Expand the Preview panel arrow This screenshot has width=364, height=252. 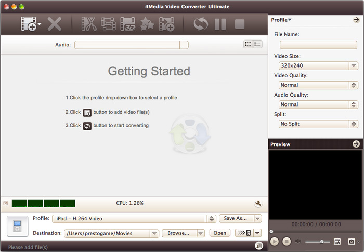click(356, 144)
